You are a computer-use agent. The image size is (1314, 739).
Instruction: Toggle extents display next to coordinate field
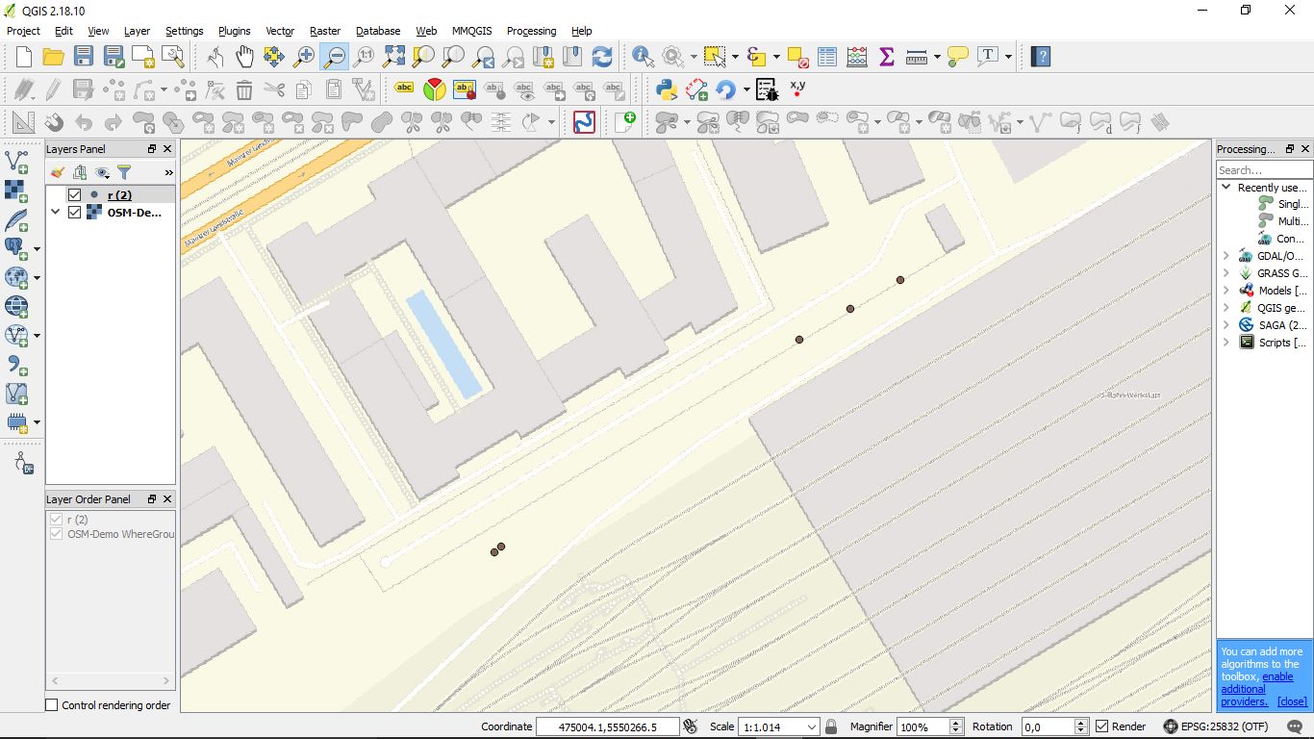pyautogui.click(x=690, y=726)
